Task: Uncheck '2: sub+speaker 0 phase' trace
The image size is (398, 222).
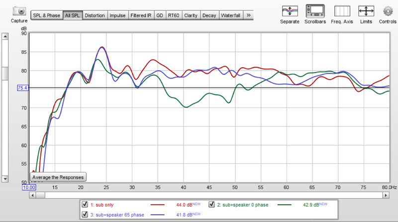Action: [212, 205]
